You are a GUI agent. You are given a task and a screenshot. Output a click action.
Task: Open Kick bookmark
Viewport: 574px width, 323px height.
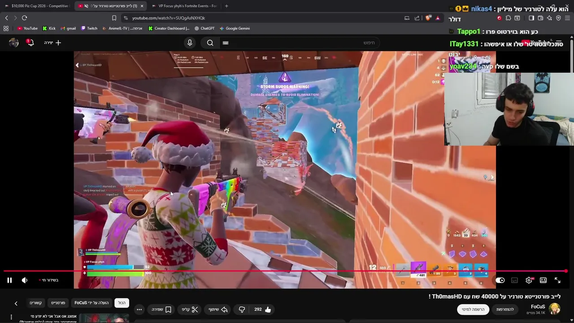(x=49, y=28)
